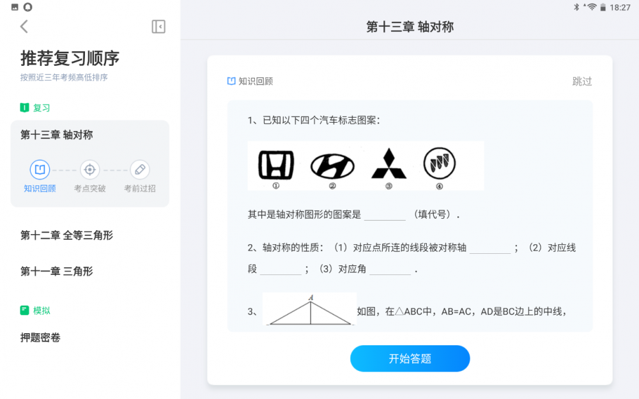Screen dimensions: 639x399
Task: Click the 18:27 clock
Action: click(620, 7)
